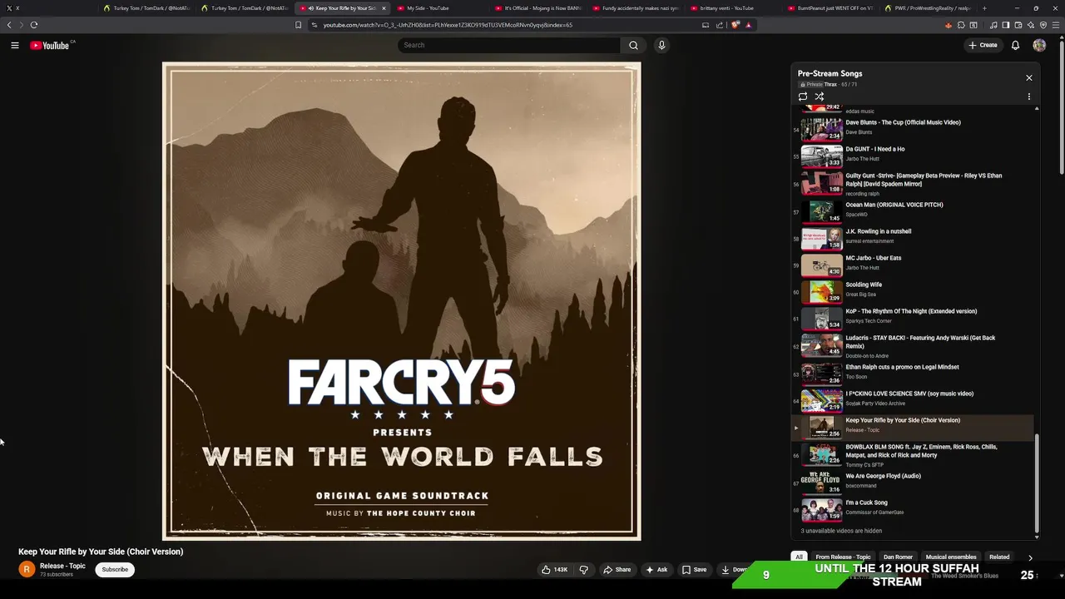Screen dimensions: 1065x599
Task: Play Dave Blunts - The Cup thumbnail
Action: pos(821,129)
